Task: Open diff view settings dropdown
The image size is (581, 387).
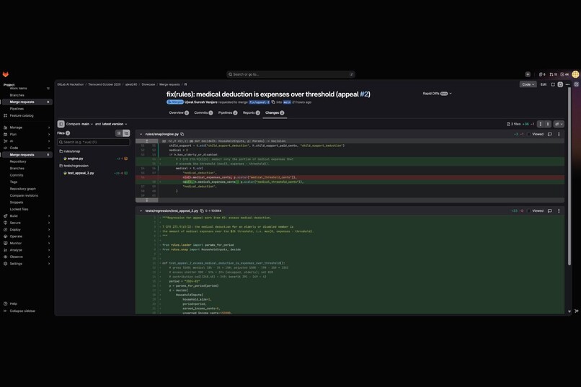Action: (x=559, y=124)
